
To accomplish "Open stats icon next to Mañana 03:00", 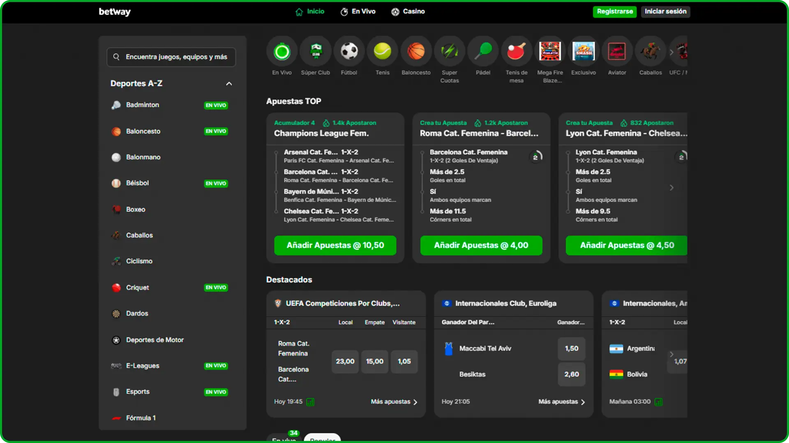I will [659, 402].
